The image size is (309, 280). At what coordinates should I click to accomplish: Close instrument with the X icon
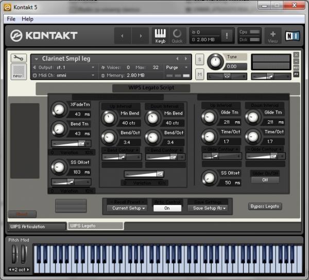click(296, 55)
